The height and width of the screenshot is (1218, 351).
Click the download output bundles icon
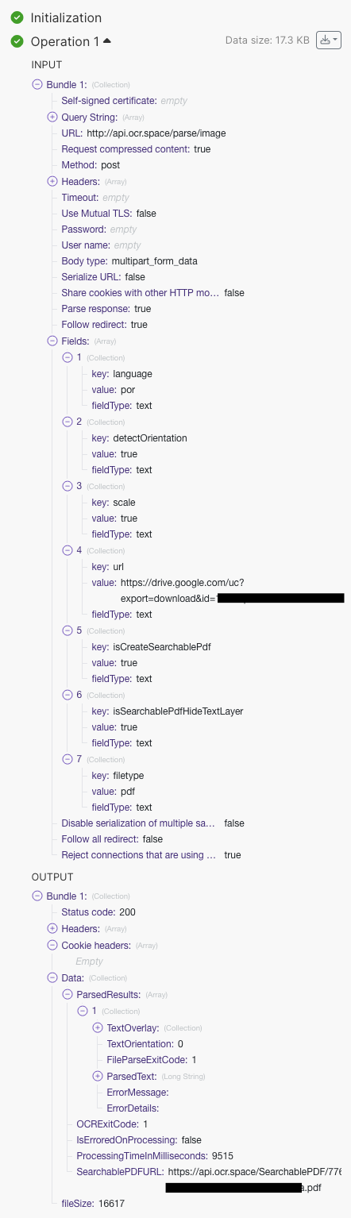click(x=328, y=40)
